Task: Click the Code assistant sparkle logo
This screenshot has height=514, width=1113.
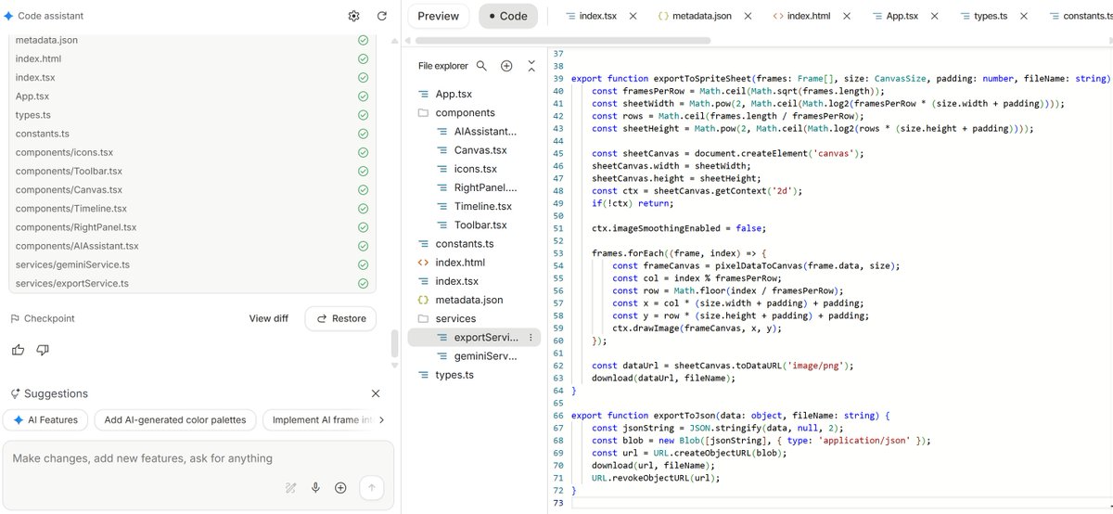Action: coord(8,16)
